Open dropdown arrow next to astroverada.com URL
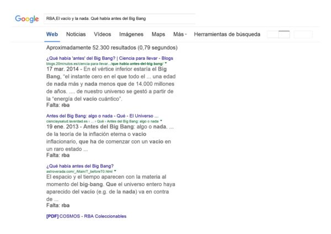 coord(115,171)
